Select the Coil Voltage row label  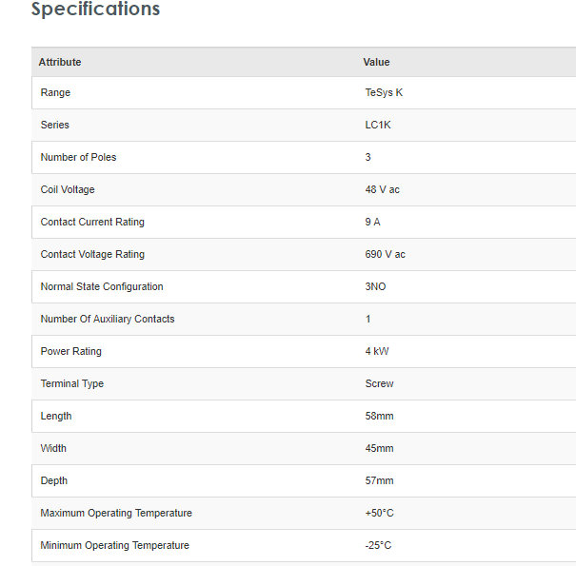(x=68, y=189)
